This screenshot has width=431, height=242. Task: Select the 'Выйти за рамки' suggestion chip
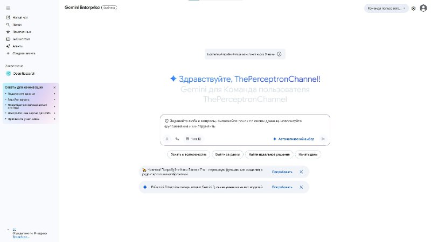[x=227, y=154]
